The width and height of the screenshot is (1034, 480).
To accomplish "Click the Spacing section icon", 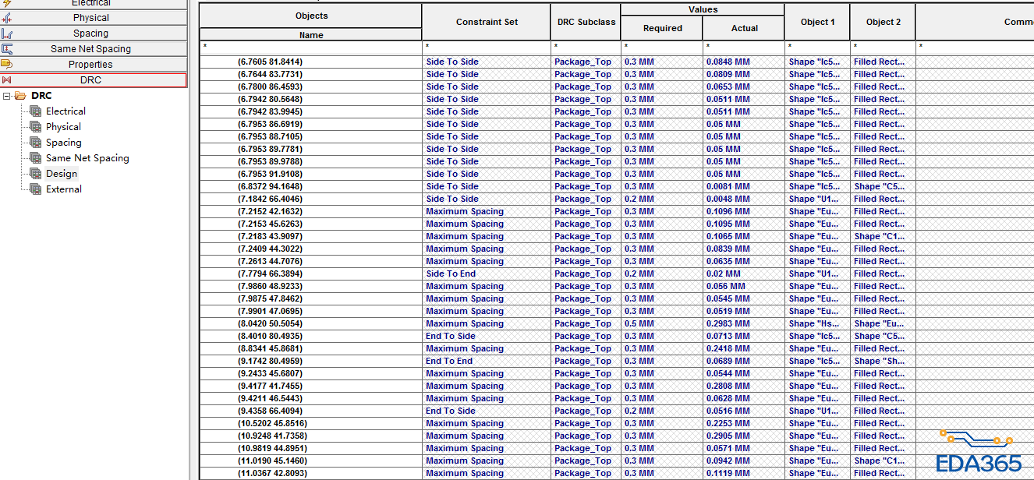I will click(7, 33).
